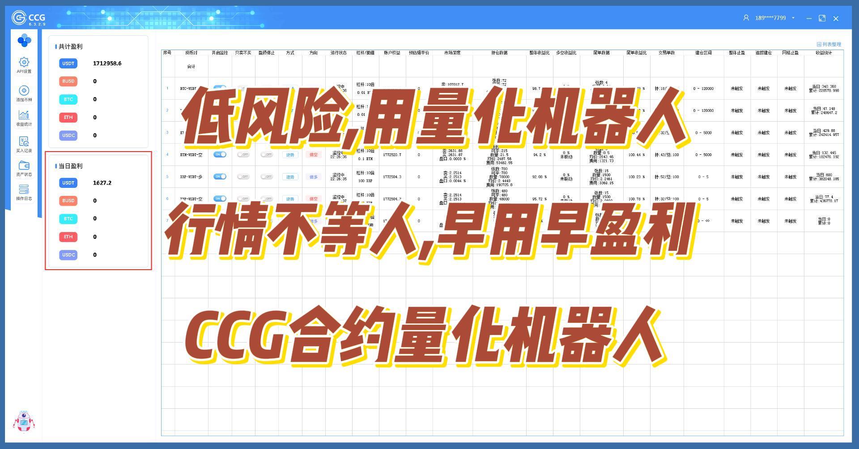859x449 pixels.
Task: Click the BTC badge under 共计盈利
Action: (x=68, y=99)
